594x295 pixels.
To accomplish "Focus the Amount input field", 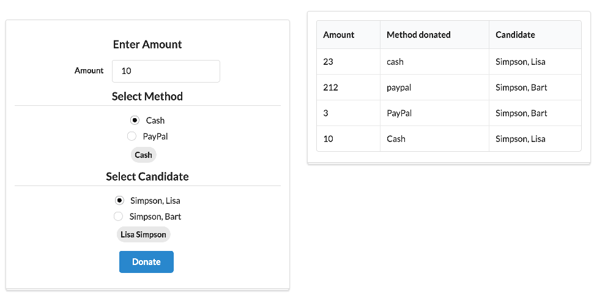I will [166, 71].
